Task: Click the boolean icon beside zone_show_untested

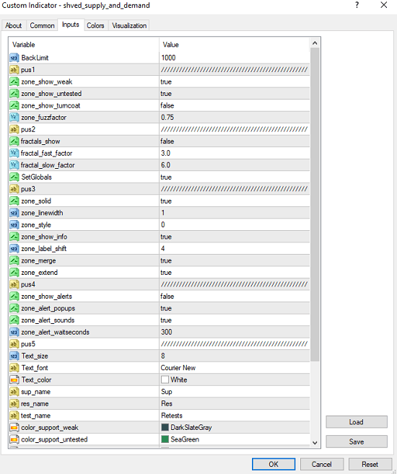Action: click(14, 93)
